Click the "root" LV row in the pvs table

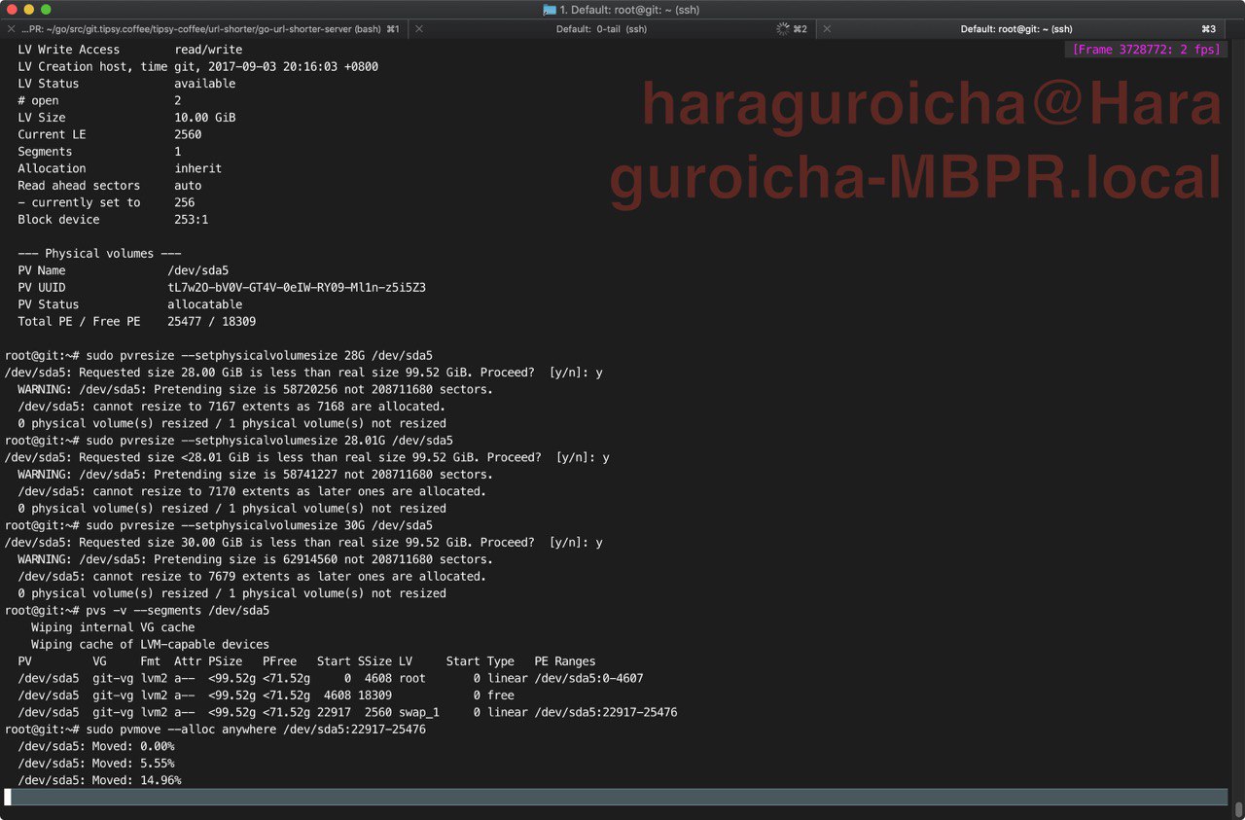pyautogui.click(x=331, y=678)
